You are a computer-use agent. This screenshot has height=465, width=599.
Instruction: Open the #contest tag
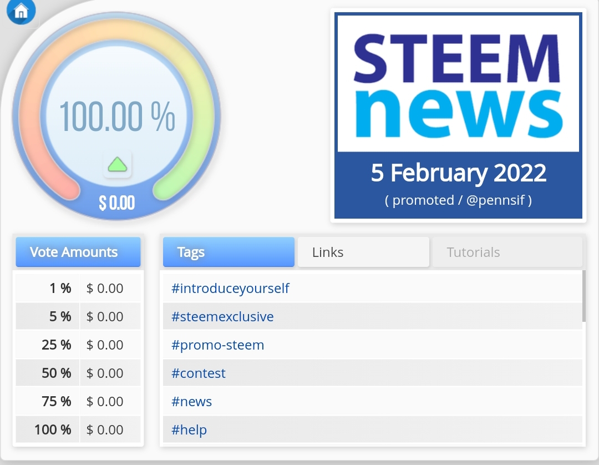199,373
